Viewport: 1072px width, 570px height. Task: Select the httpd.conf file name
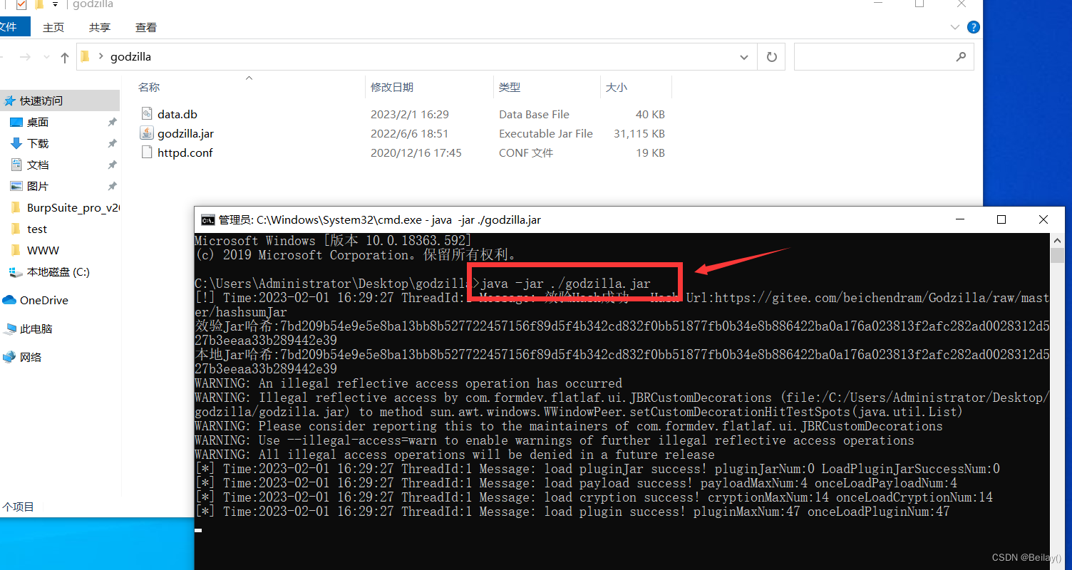(185, 152)
